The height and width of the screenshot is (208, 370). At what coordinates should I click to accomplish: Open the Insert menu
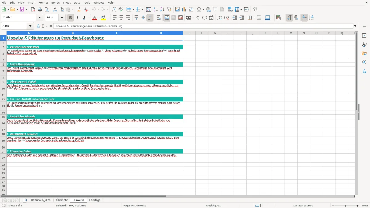click(x=31, y=2)
